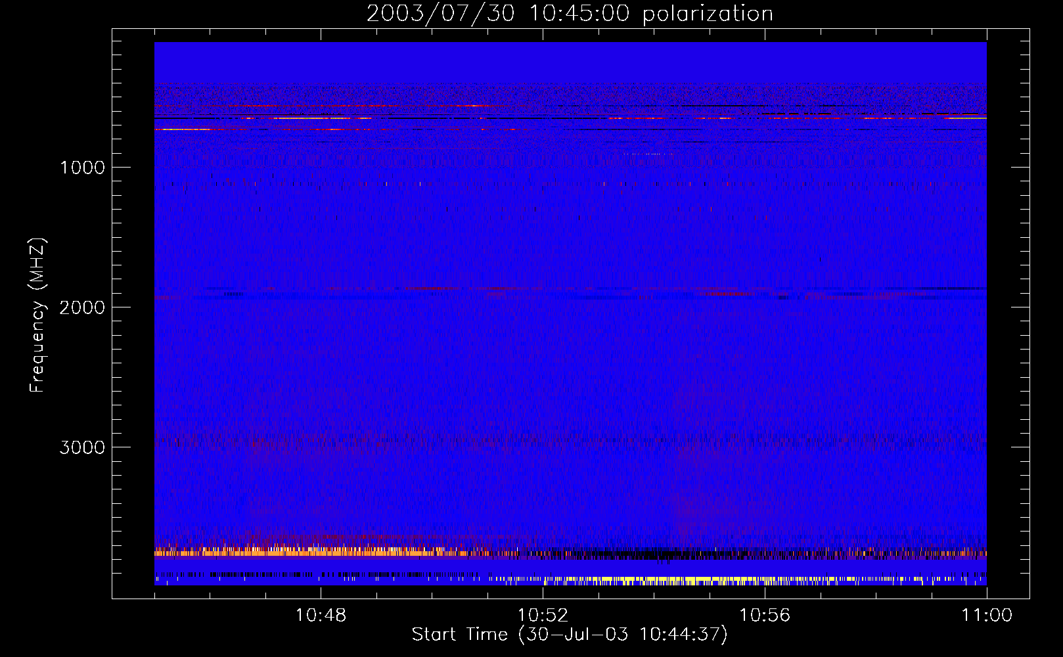The height and width of the screenshot is (657, 1063).
Task: Select the 'Start Time (30-Jul-03 10:44:37)' label
Action: tap(570, 635)
